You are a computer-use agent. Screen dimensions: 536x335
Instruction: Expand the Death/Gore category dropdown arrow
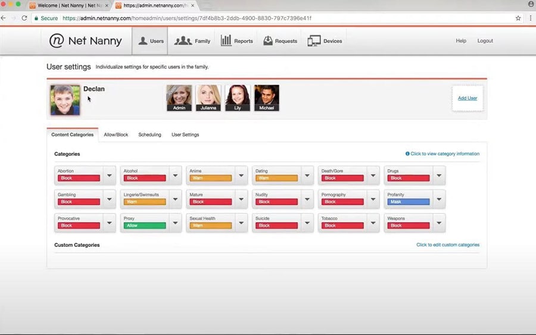pyautogui.click(x=373, y=176)
